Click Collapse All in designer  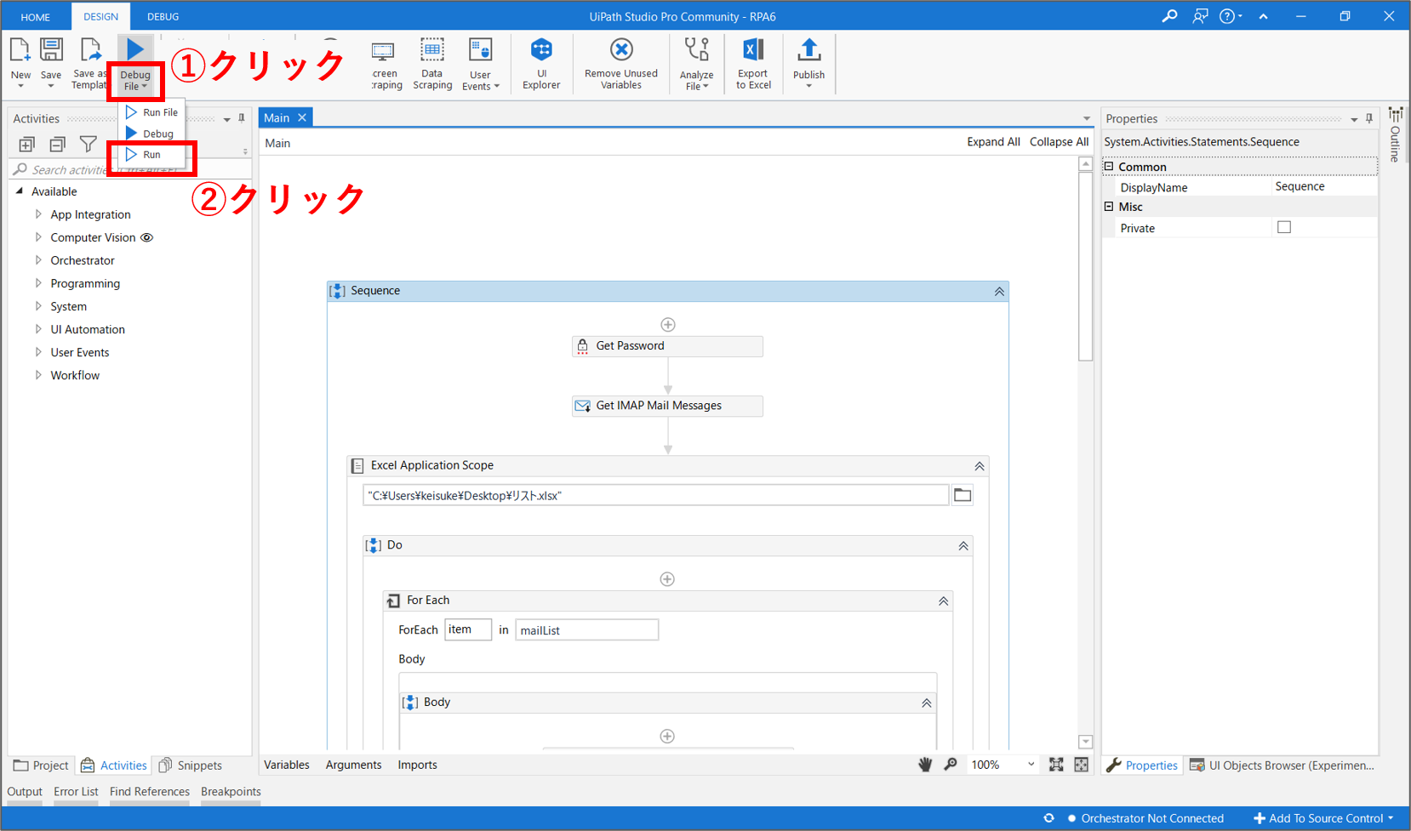[x=1059, y=142]
